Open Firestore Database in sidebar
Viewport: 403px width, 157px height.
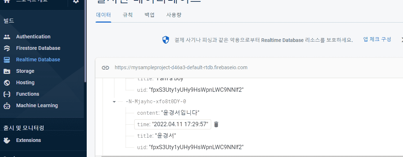38,48
